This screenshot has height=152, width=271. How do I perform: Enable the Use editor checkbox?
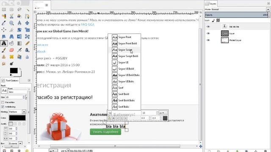(x=3, y=102)
